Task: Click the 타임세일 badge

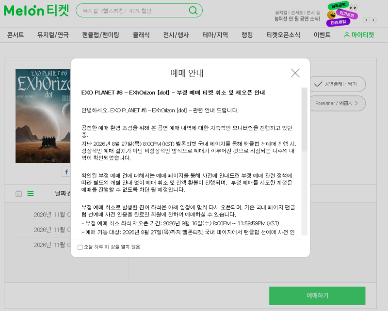Action: [338, 22]
